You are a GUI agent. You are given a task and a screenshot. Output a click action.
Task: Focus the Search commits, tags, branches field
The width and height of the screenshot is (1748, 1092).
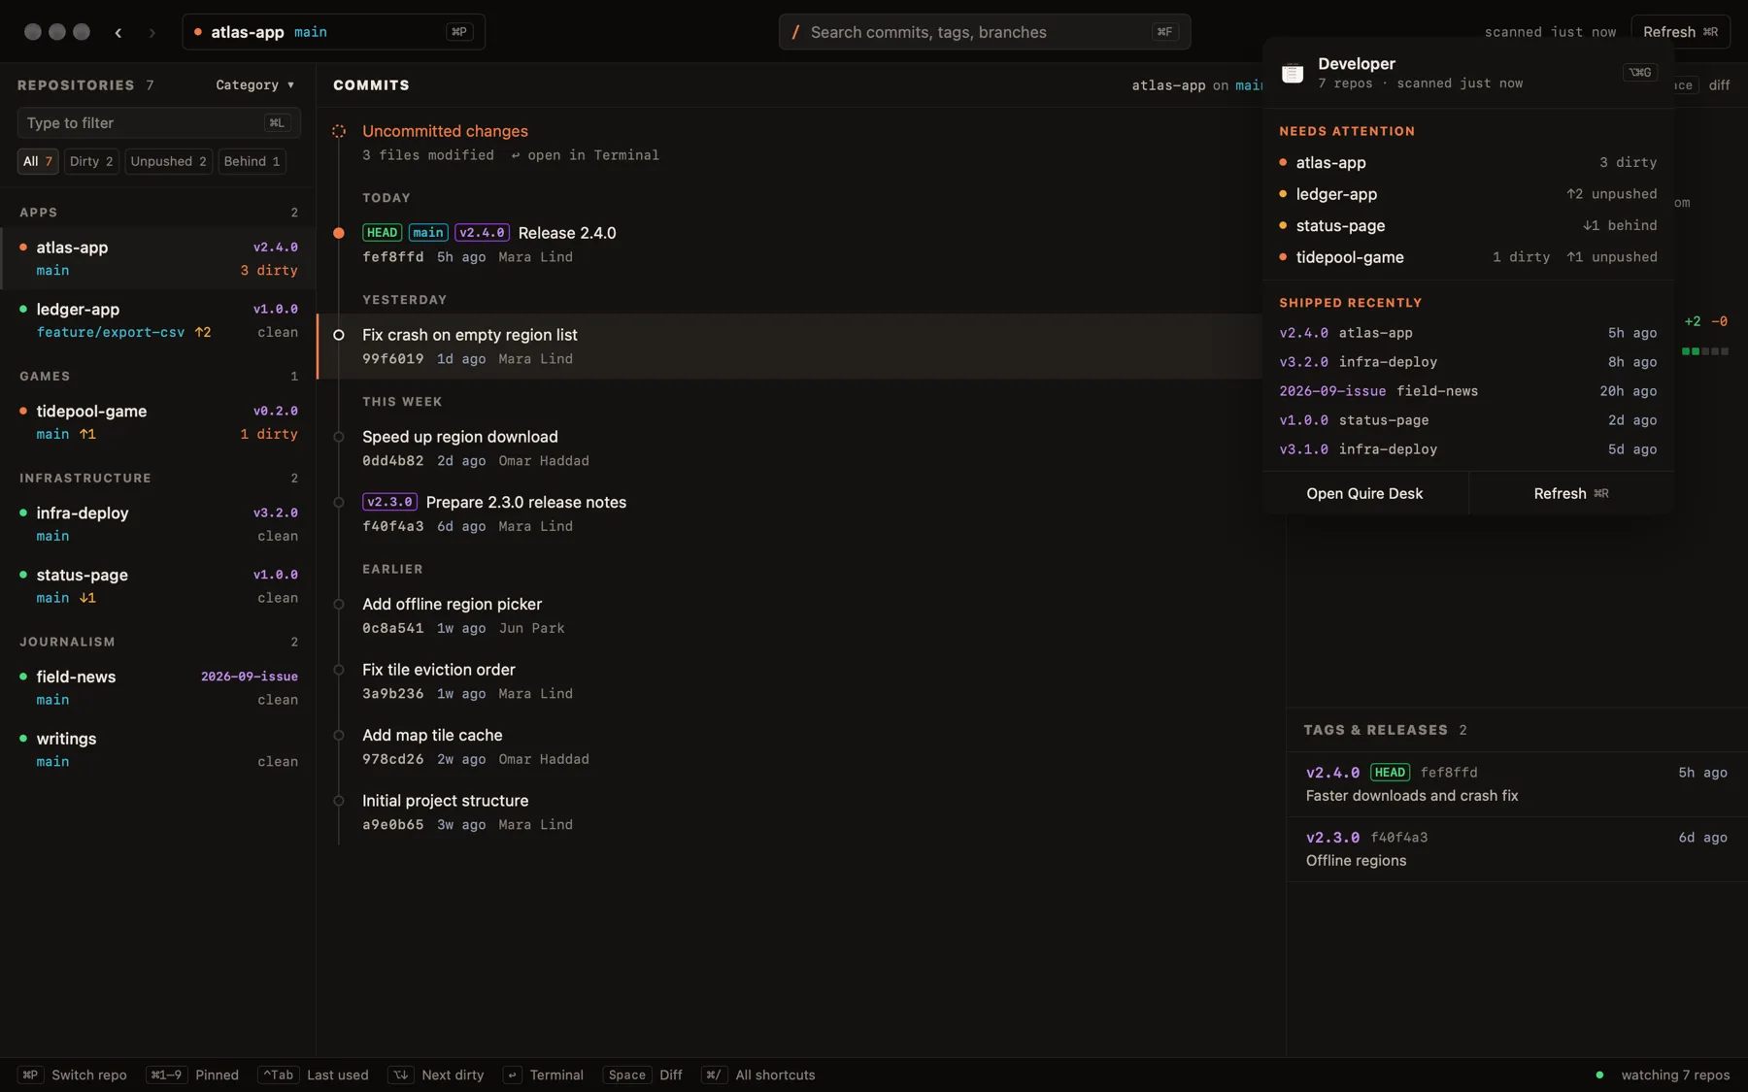pos(984,32)
